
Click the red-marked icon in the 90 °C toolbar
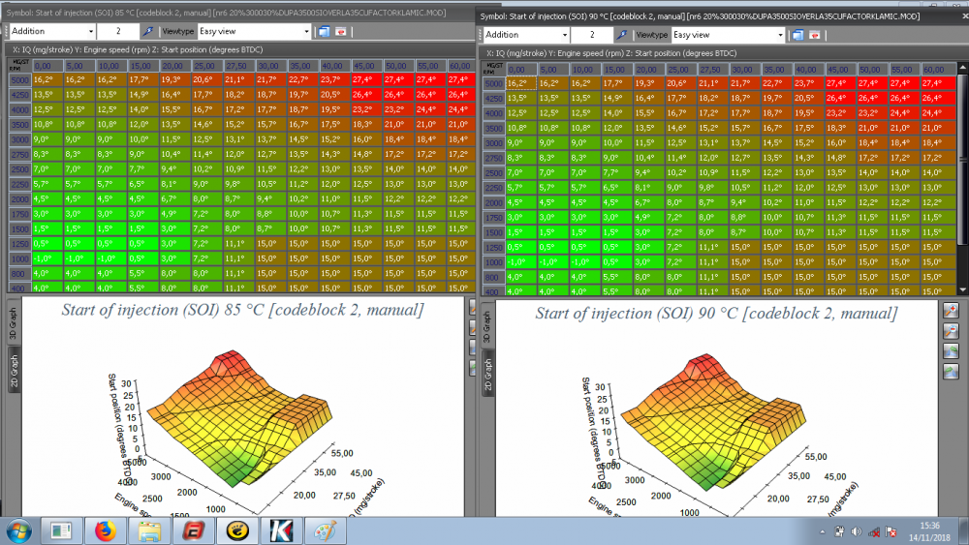click(x=815, y=35)
